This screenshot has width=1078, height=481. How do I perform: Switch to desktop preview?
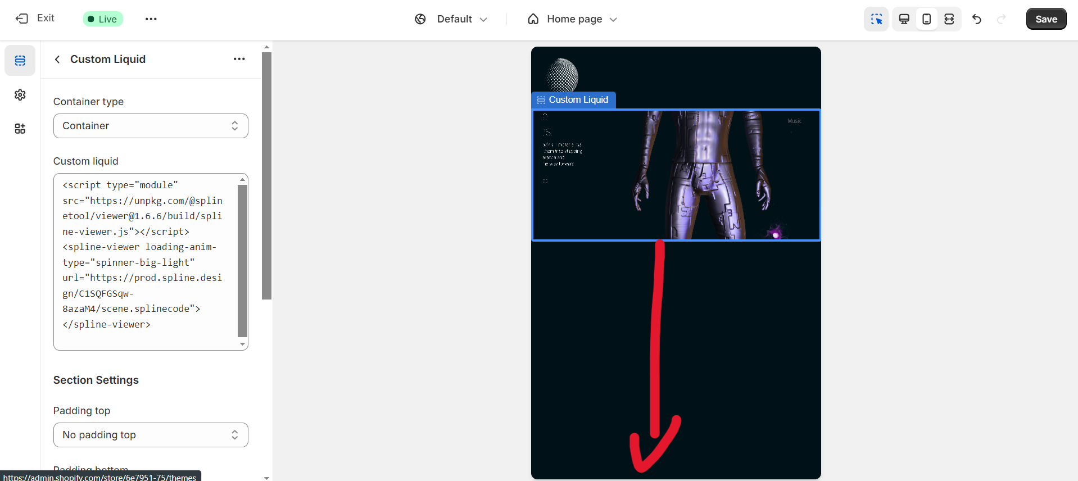point(904,19)
